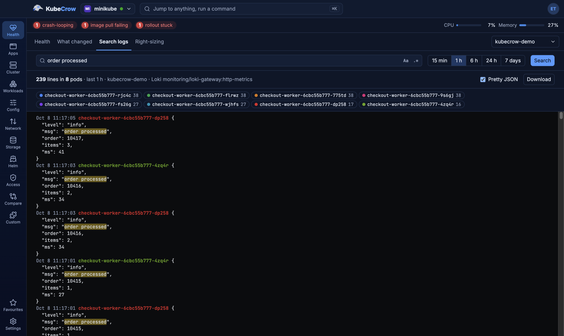Open Favourites in the sidebar
The height and width of the screenshot is (336, 564).
tap(13, 305)
